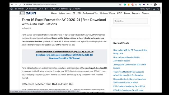Open post How to Get MID for PF Transfer
Viewport: 169px width, 95px height.
coord(130,52)
